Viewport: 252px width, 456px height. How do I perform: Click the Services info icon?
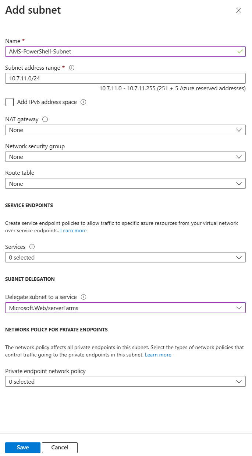coord(31,247)
